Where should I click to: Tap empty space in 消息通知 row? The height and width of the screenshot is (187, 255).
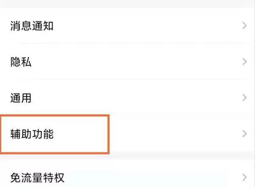149,26
